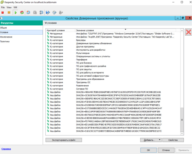
Task: Click the red stop VM toolbar icon
Action: point(3,13)
